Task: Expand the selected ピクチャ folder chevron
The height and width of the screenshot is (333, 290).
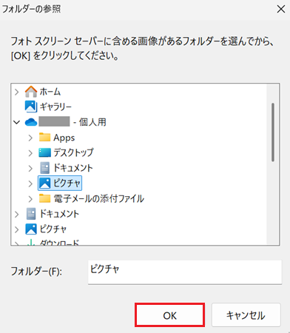Action: point(30,184)
